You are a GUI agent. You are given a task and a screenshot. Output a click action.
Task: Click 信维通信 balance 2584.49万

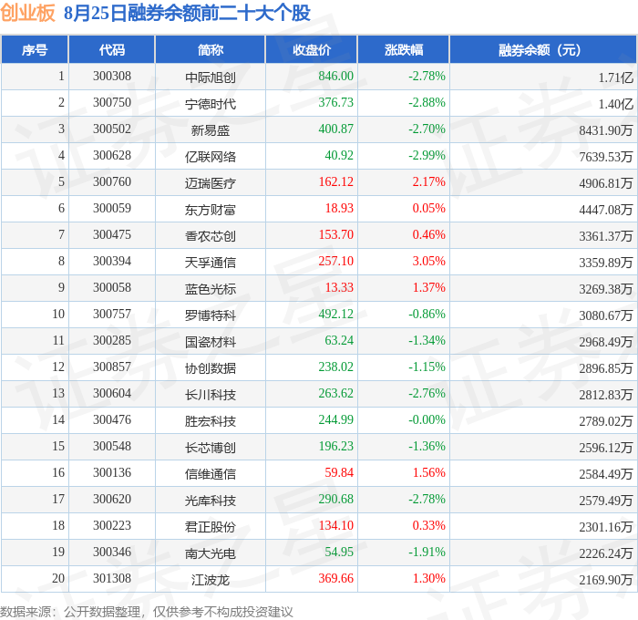click(606, 474)
